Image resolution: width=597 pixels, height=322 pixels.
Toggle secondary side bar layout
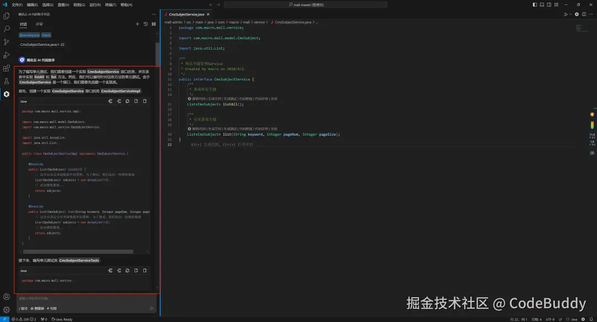(549, 4)
